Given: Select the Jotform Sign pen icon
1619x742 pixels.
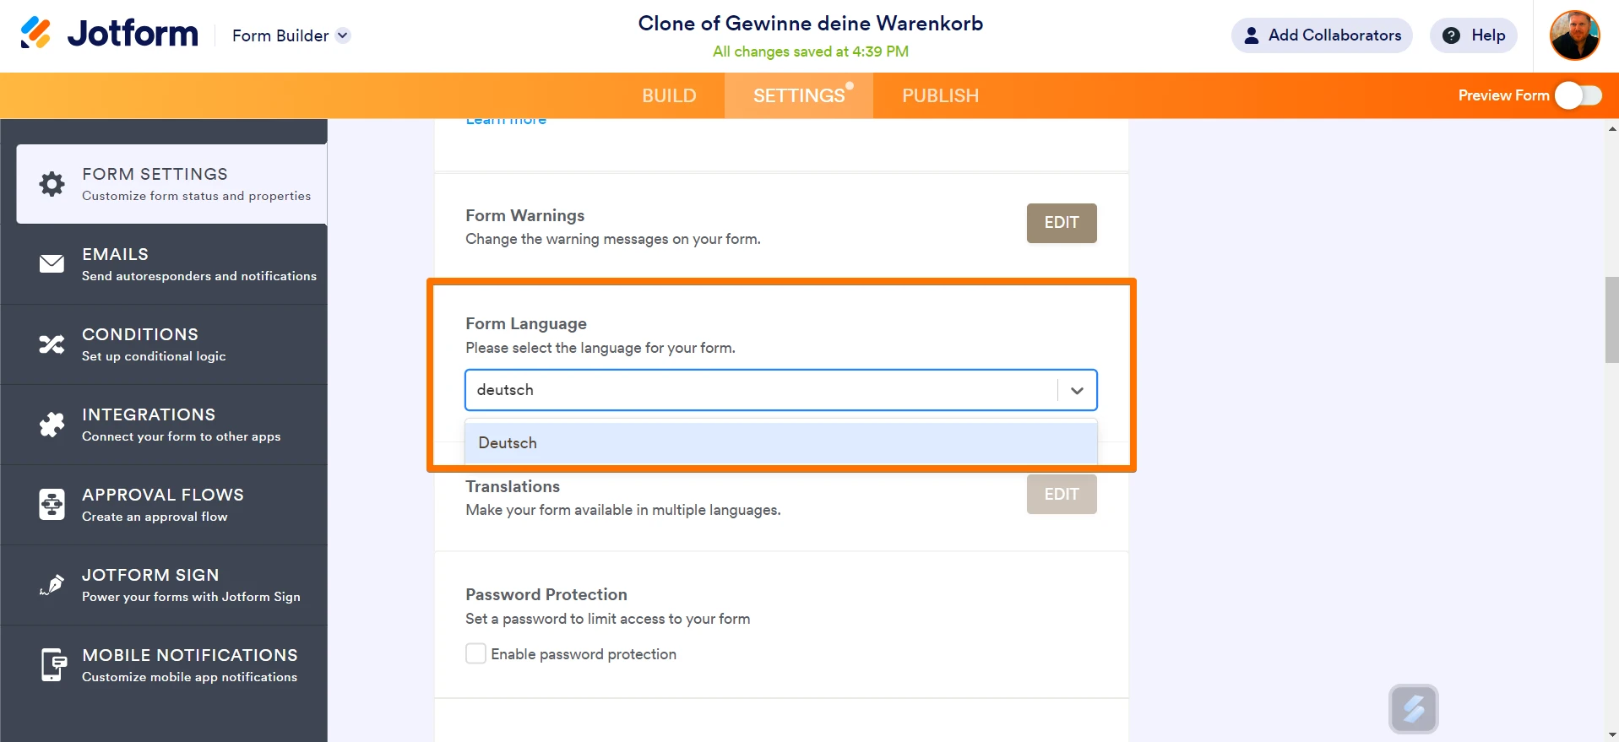Looking at the screenshot, I should [51, 584].
